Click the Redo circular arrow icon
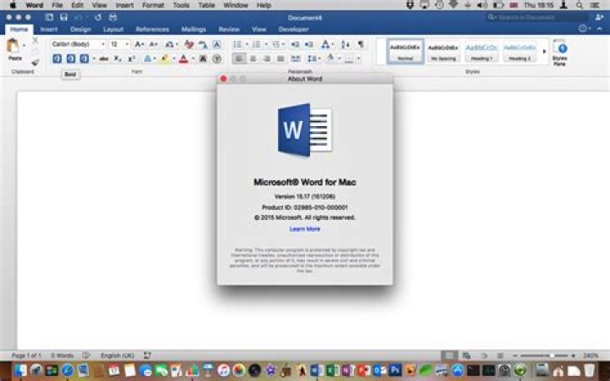Viewport: 610px width, 381px height. click(98, 17)
